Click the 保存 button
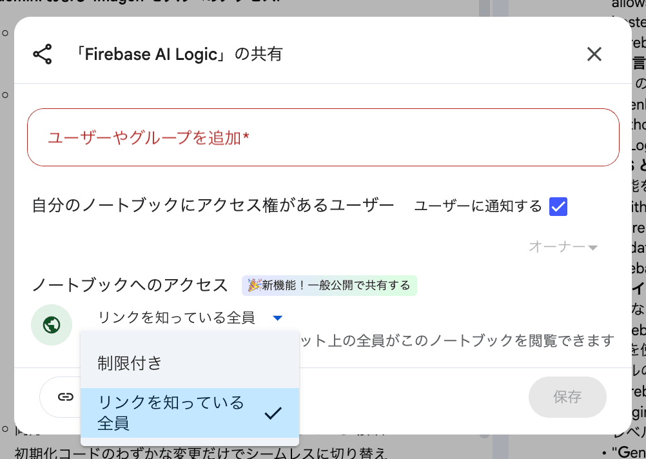 (567, 396)
